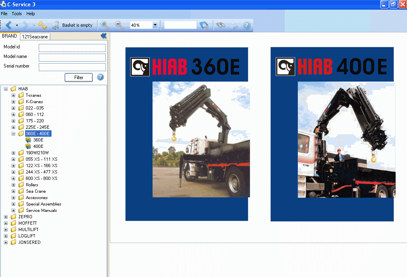Click the 400E book stack icon
This screenshot has width=407, height=277.
28,146
